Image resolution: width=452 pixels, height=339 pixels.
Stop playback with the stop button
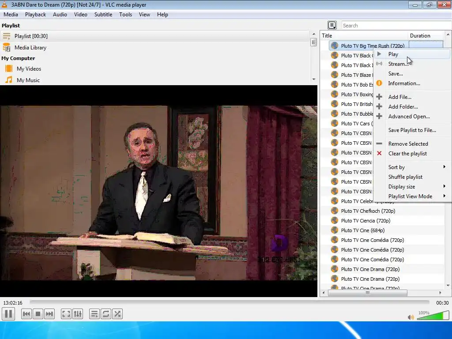(38, 314)
